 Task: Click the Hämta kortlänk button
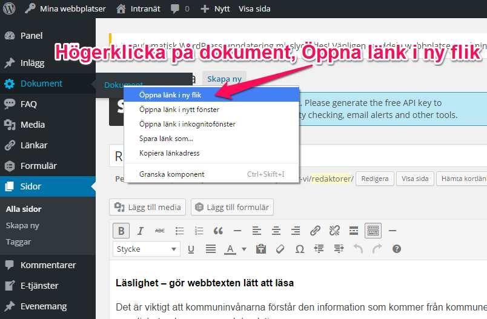(462, 179)
